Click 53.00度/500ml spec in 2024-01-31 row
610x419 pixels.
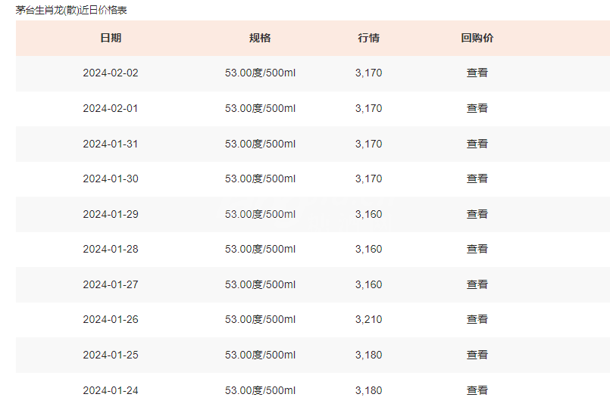click(260, 144)
